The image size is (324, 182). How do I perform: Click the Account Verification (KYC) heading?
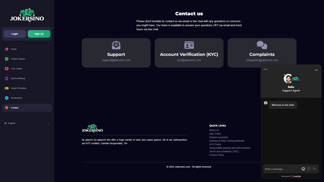[189, 55]
